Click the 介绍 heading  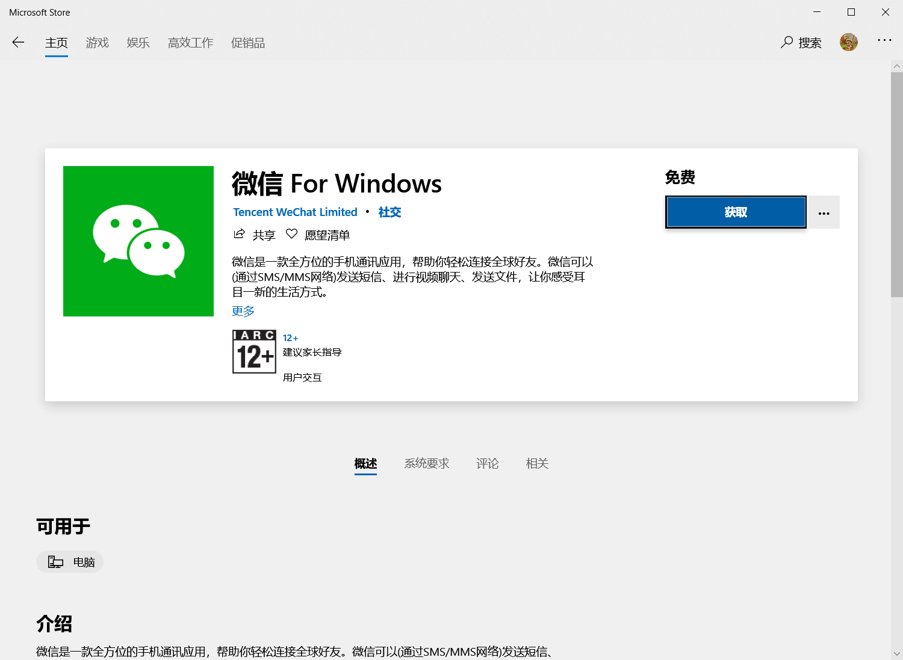(x=54, y=623)
